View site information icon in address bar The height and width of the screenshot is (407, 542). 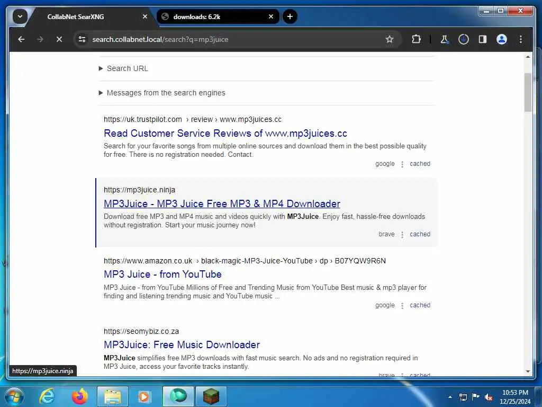(x=82, y=39)
